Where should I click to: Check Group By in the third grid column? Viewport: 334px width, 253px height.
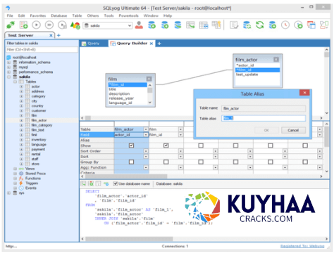[x=201, y=162]
